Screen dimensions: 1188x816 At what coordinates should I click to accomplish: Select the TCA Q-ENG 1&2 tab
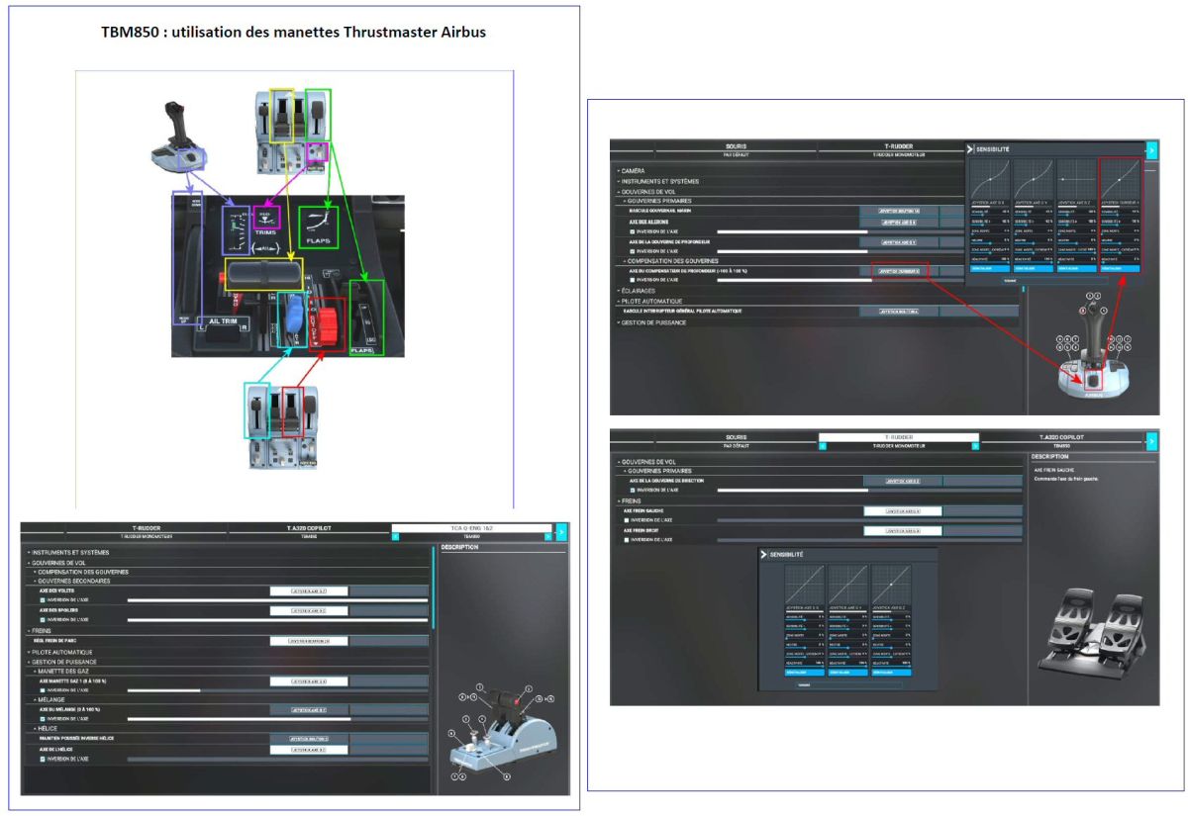(471, 528)
